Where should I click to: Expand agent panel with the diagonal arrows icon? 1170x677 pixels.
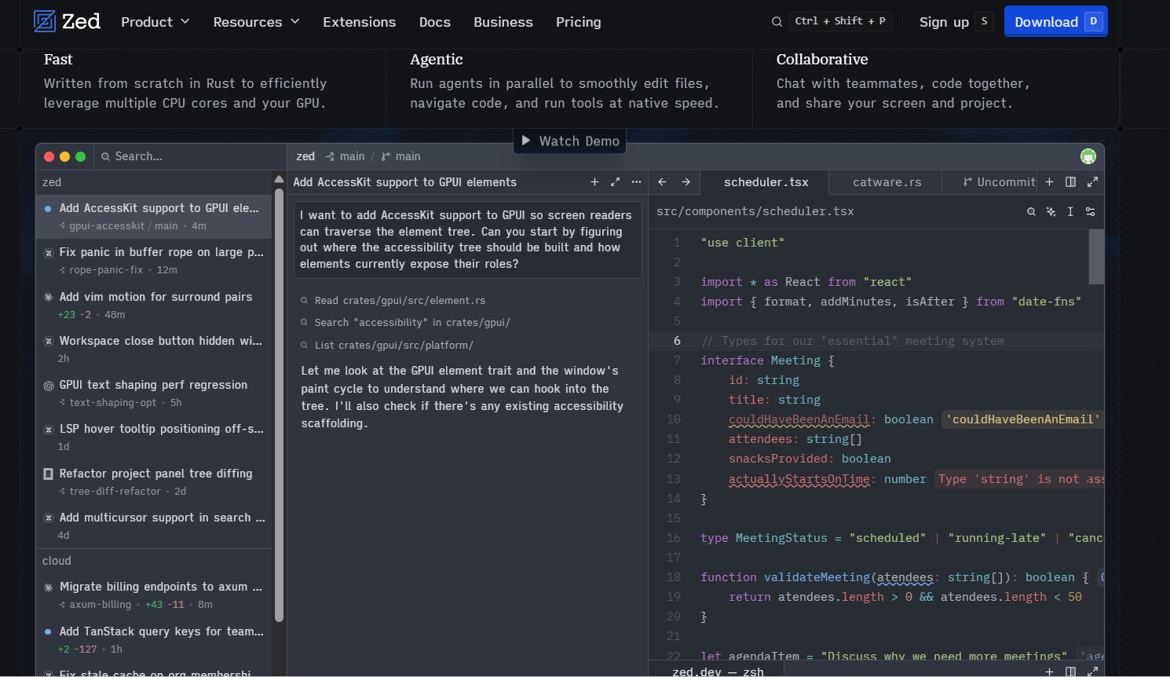pyautogui.click(x=615, y=181)
